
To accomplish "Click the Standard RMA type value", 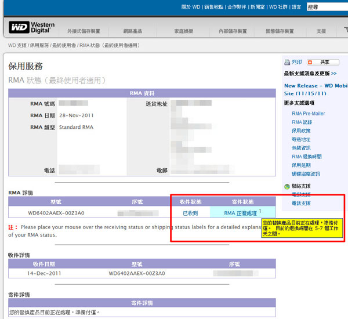I will pyautogui.click(x=76, y=128).
